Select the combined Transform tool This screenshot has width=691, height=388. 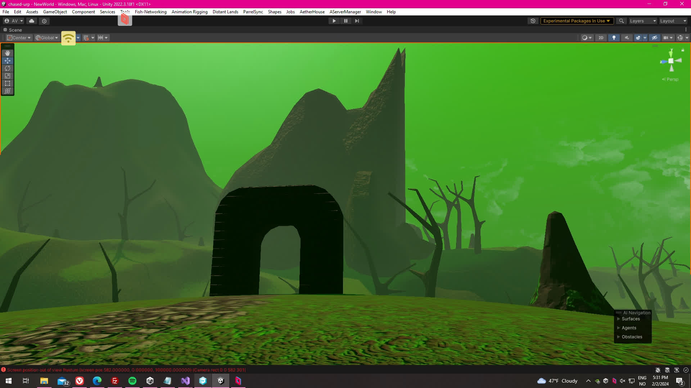pos(8,91)
